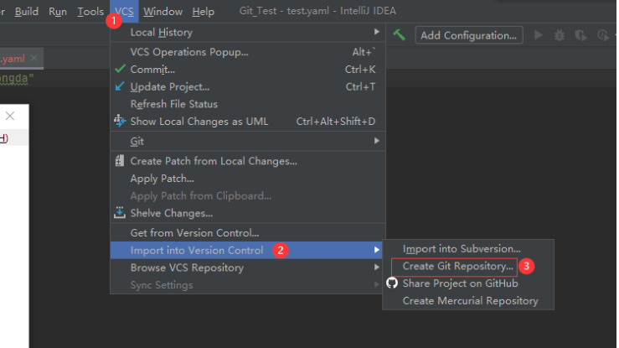Click the Debug bug icon
Screen dimensions: 619x348
[559, 35]
